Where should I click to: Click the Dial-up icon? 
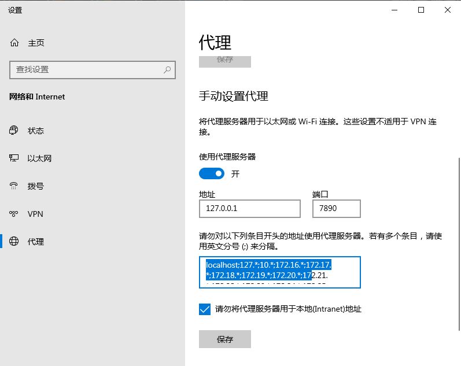14,186
